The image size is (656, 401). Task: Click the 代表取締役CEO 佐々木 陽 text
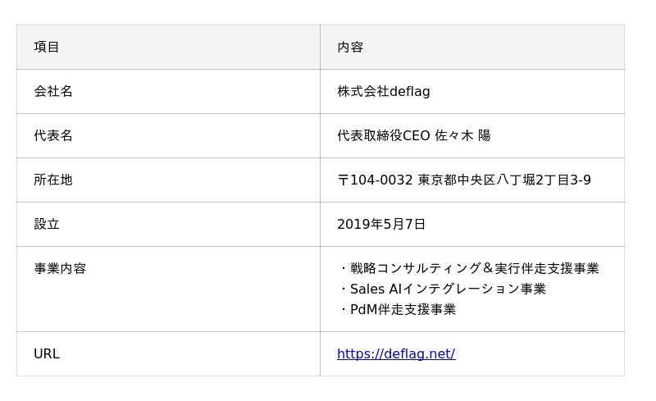pos(413,135)
